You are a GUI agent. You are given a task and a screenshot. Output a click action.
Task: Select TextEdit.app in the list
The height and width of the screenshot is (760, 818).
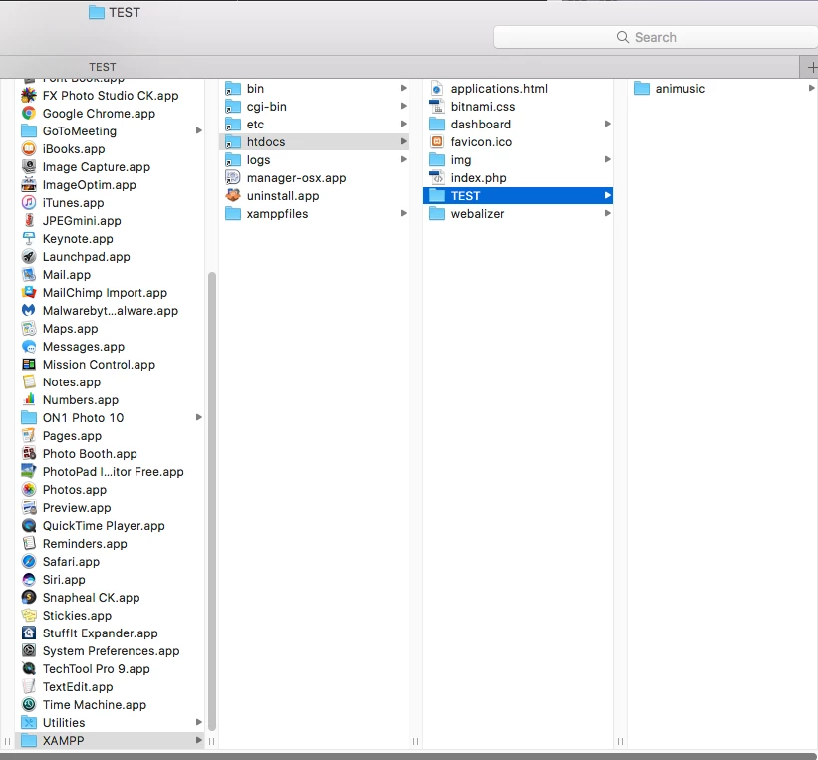tap(110, 687)
